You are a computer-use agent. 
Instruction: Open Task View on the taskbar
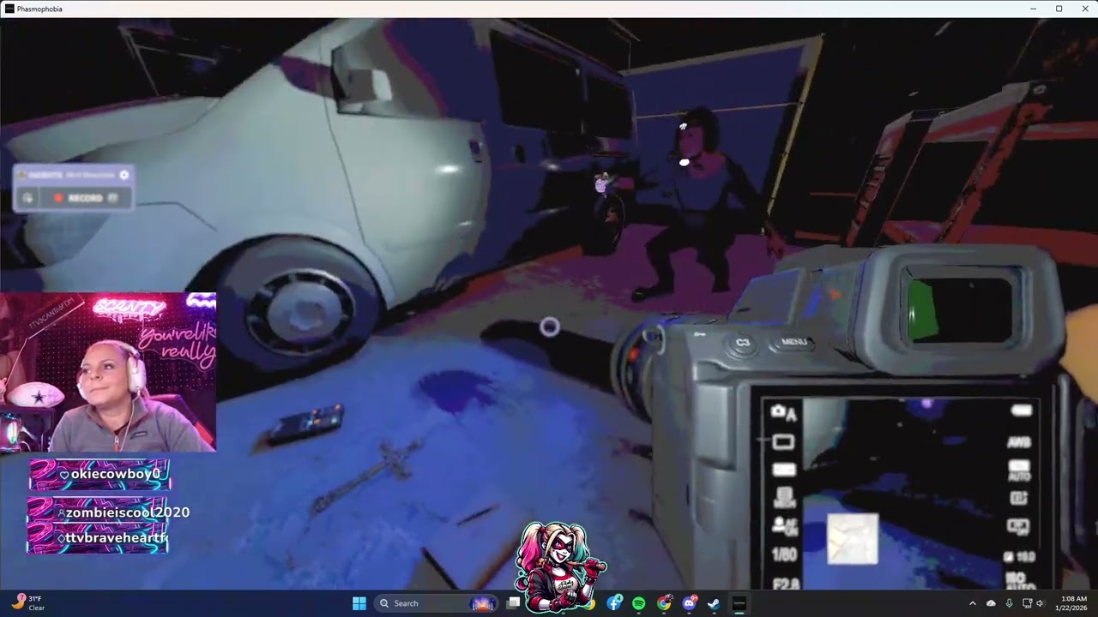(513, 603)
